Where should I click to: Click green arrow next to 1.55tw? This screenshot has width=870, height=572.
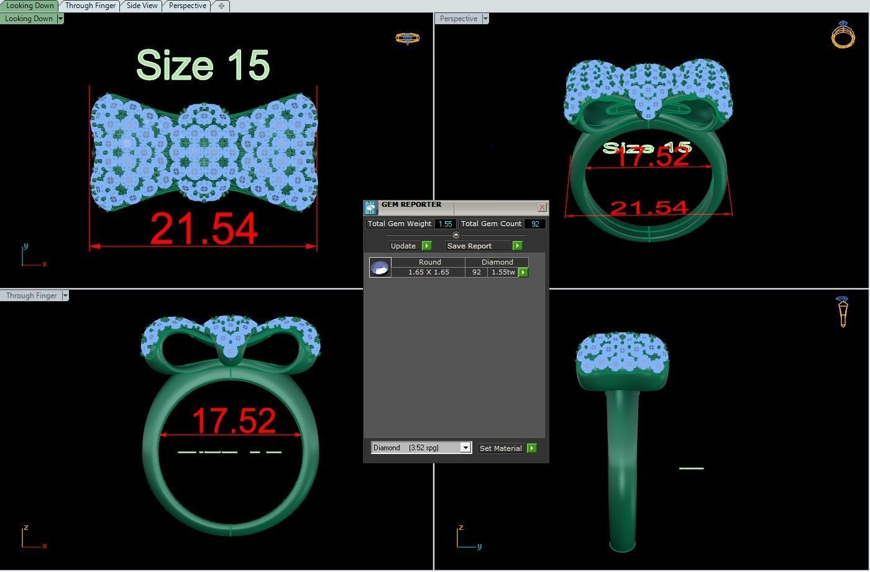point(523,272)
